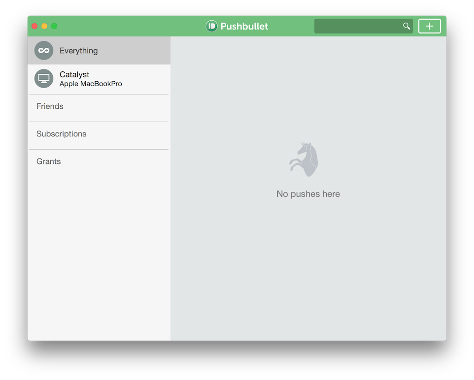Click the search magnifier icon
The image size is (474, 380).
(x=406, y=26)
